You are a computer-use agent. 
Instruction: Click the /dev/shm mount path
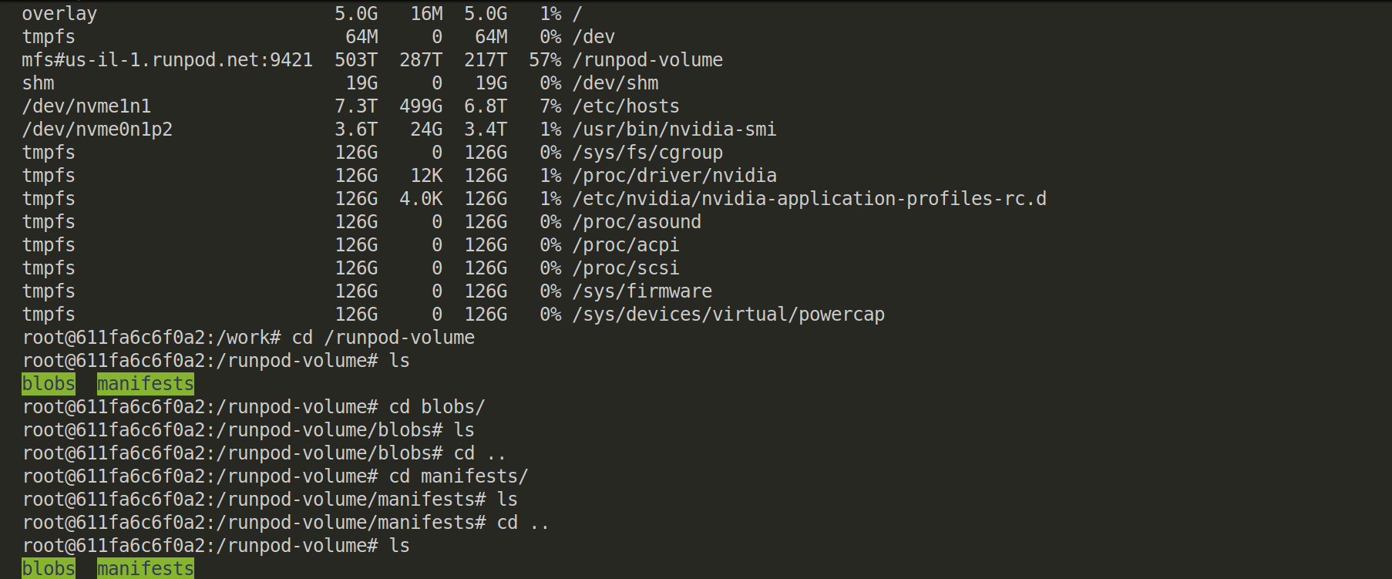click(615, 83)
